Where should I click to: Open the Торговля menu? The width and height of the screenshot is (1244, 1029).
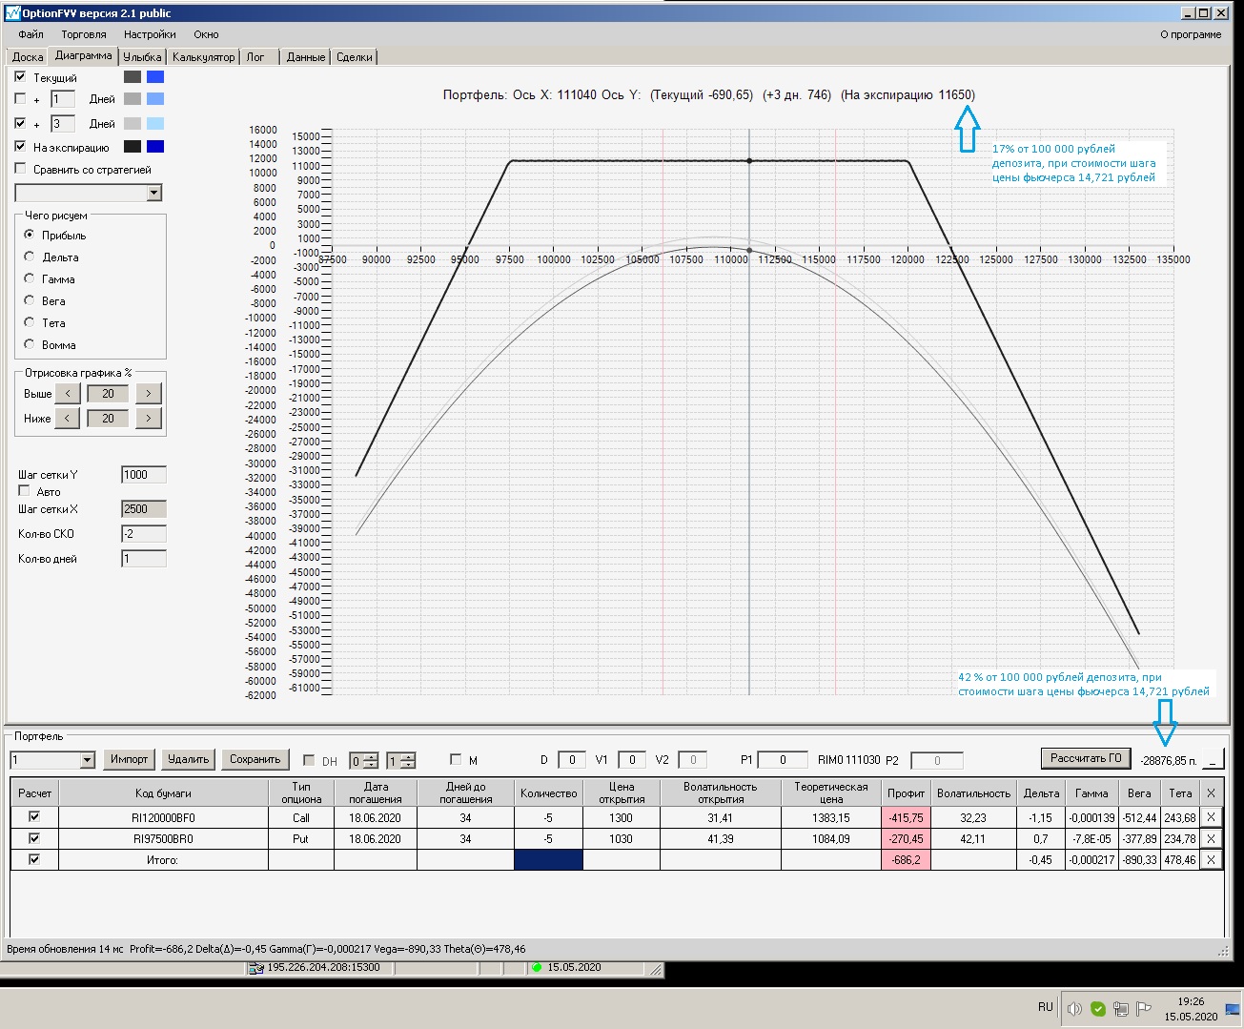(x=84, y=34)
